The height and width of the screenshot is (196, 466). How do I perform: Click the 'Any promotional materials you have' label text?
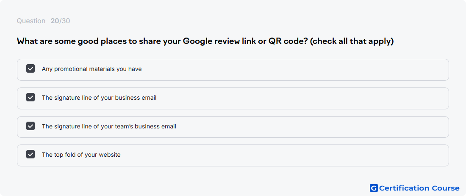(92, 69)
